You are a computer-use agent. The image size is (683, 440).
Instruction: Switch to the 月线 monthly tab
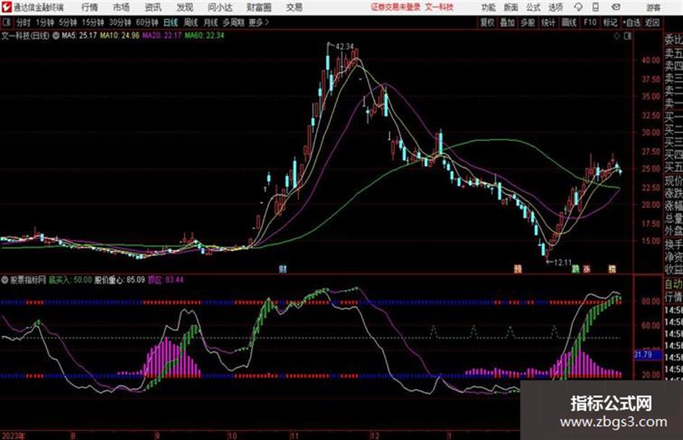pyautogui.click(x=211, y=22)
